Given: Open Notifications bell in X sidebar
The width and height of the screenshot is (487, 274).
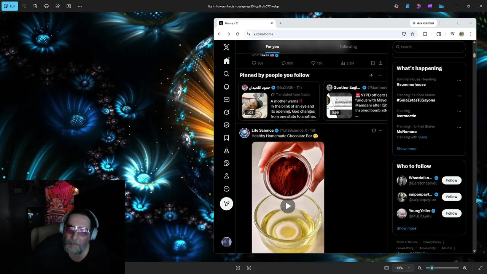Looking at the screenshot, I should point(226,87).
